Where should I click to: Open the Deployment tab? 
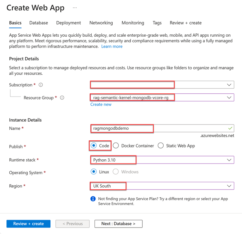(x=68, y=23)
